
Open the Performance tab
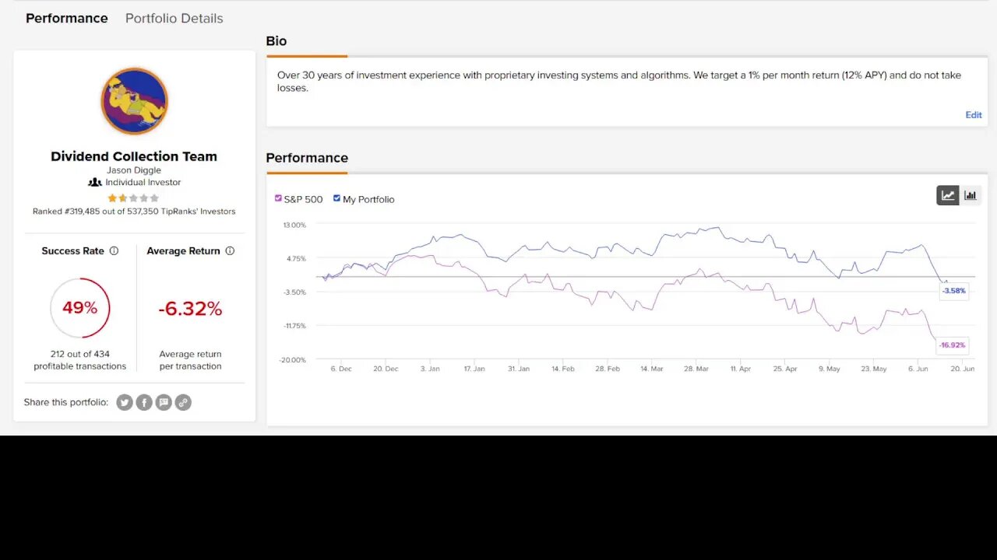pos(67,18)
